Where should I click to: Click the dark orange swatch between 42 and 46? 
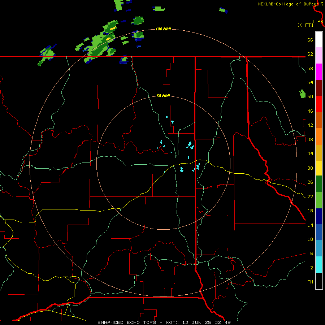pos(319,120)
